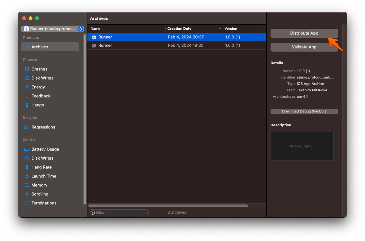This screenshot has height=241, width=365.
Task: Click the Flutter app icon in product selector
Action: [26, 29]
